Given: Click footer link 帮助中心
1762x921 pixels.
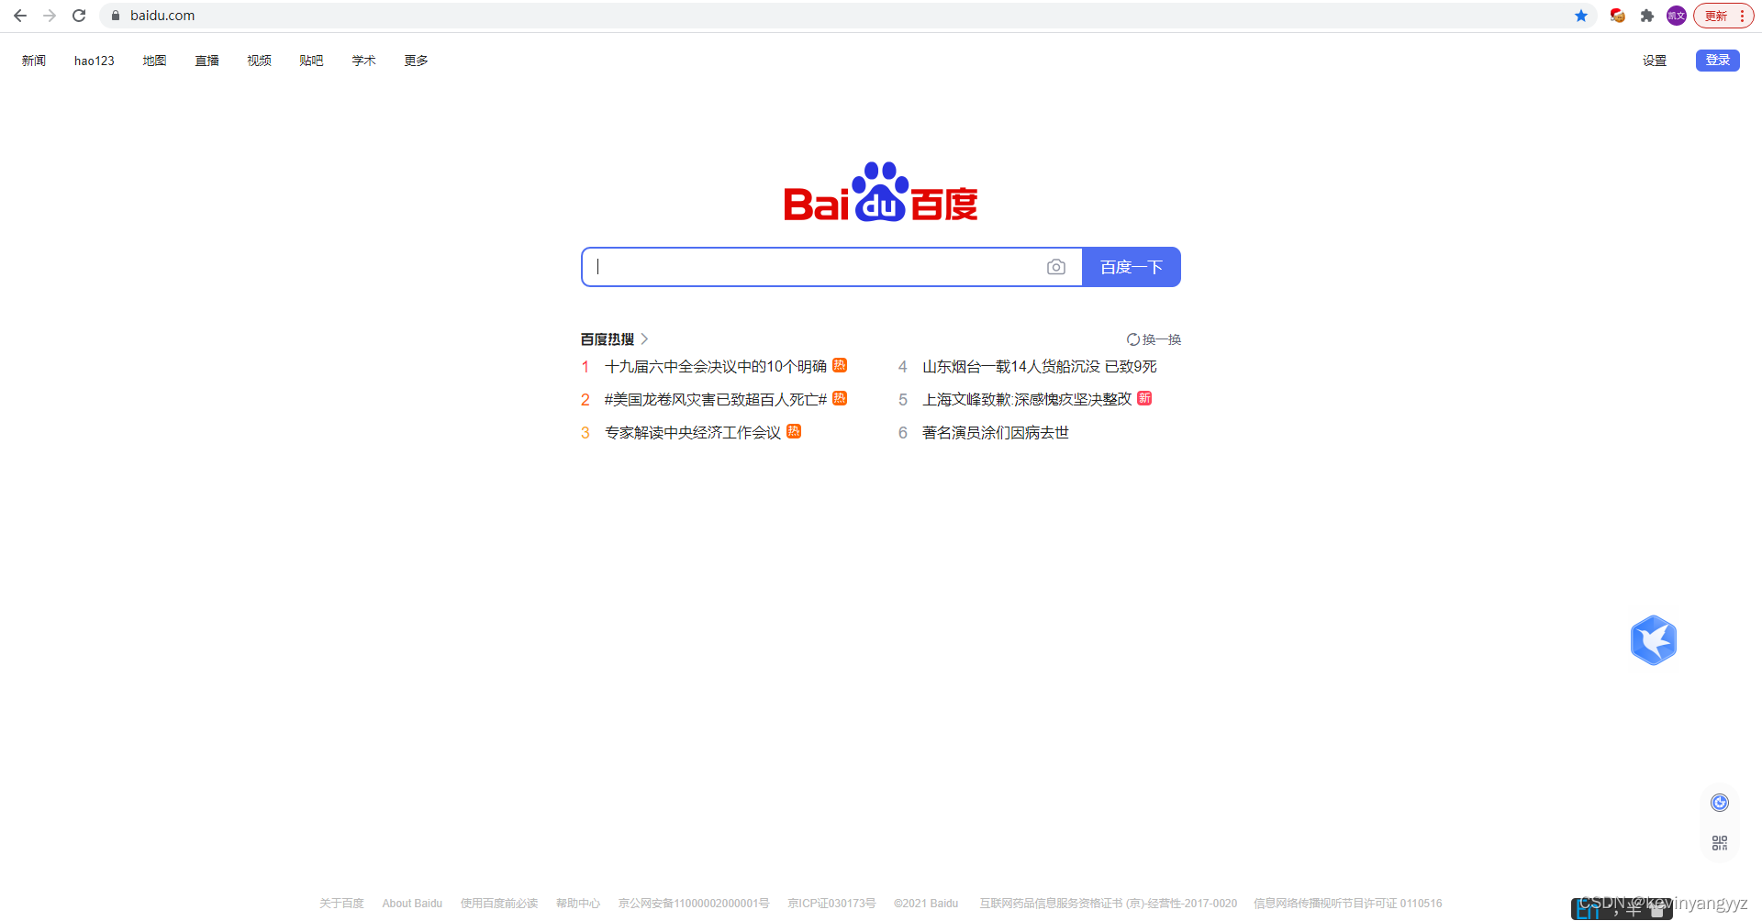Looking at the screenshot, I should pos(578,904).
